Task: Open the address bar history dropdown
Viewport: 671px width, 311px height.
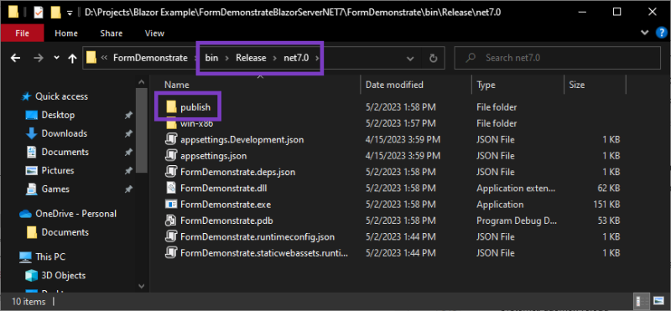Action: click(x=410, y=58)
